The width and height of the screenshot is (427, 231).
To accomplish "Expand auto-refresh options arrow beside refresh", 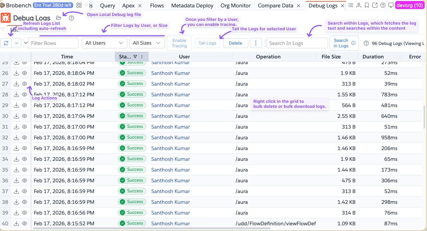I will [x=17, y=43].
